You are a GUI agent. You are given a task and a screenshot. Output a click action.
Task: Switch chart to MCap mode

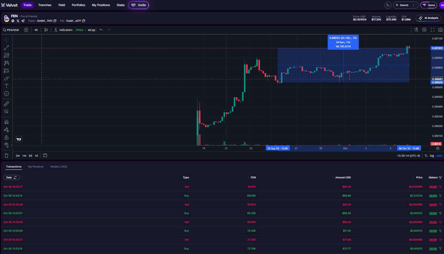[x=91, y=30]
